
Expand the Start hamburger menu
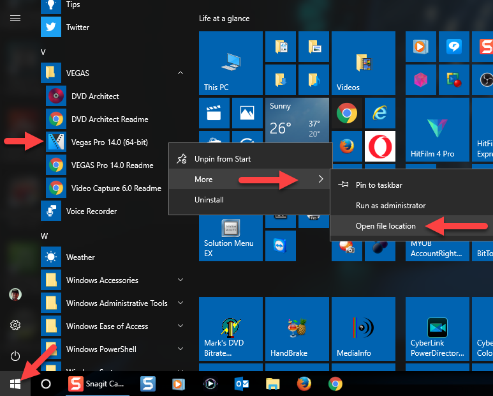[x=15, y=19]
